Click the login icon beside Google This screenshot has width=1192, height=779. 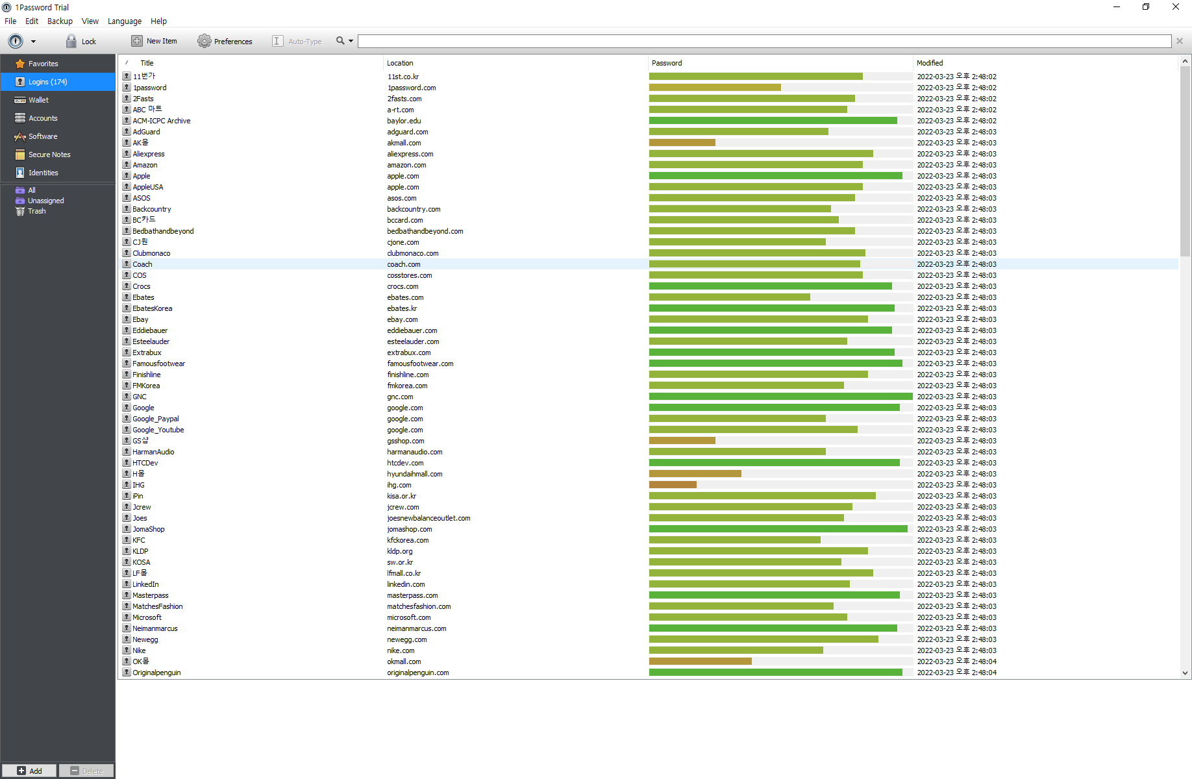coord(127,408)
